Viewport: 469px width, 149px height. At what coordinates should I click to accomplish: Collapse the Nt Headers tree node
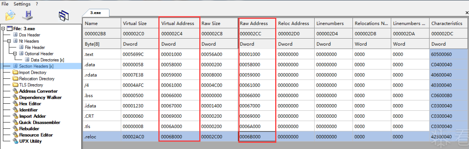pos(9,41)
